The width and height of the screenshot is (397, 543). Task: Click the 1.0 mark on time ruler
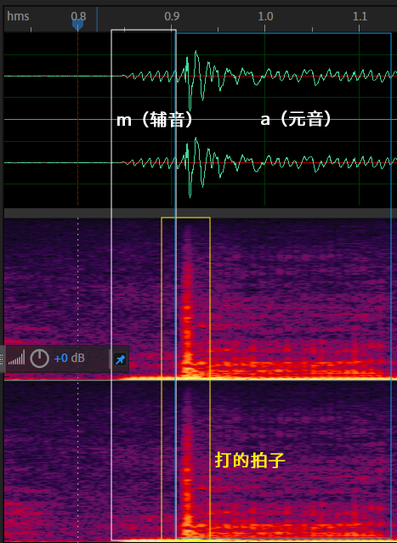click(x=265, y=16)
